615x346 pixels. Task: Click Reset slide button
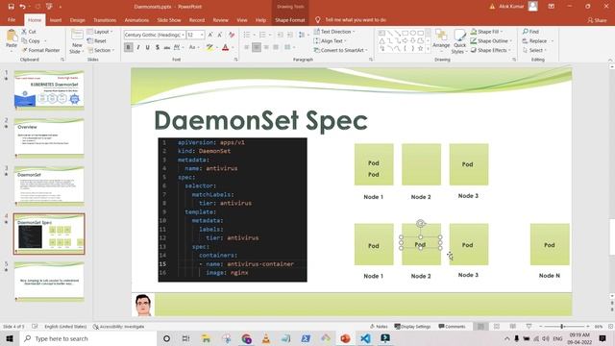tap(96, 40)
